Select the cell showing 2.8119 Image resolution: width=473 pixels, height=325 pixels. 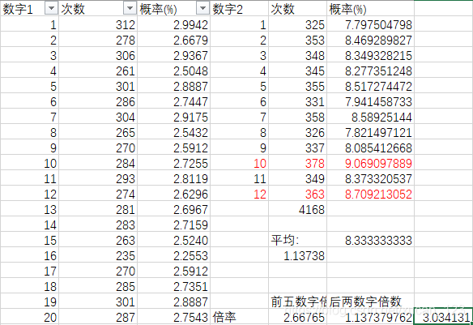(x=174, y=178)
